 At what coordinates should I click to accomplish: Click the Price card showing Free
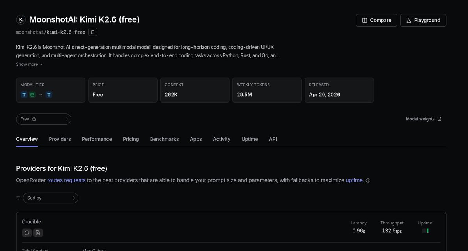click(x=123, y=90)
